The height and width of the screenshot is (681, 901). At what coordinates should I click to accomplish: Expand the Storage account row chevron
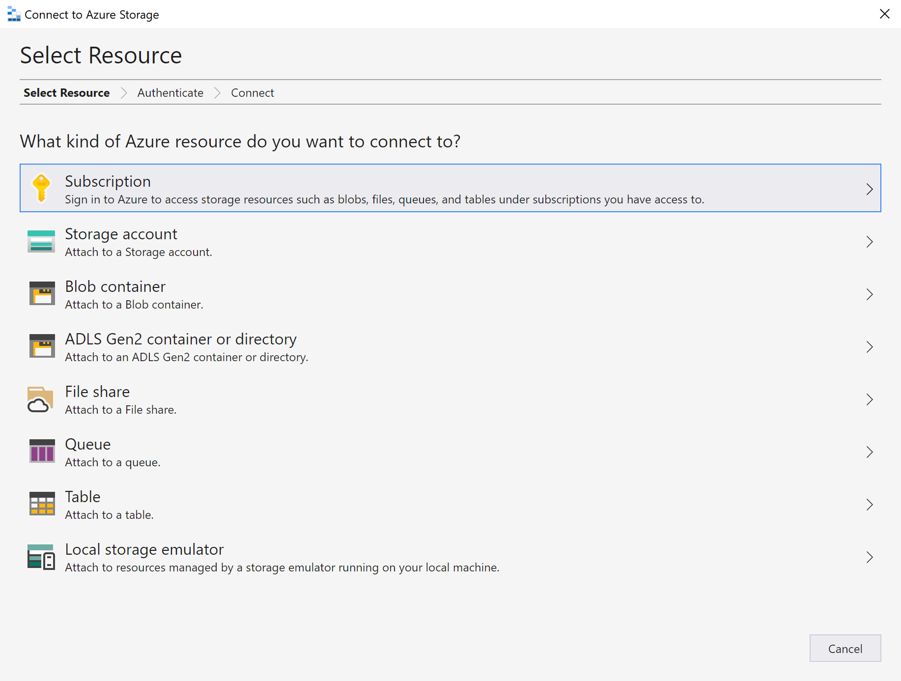tap(870, 241)
